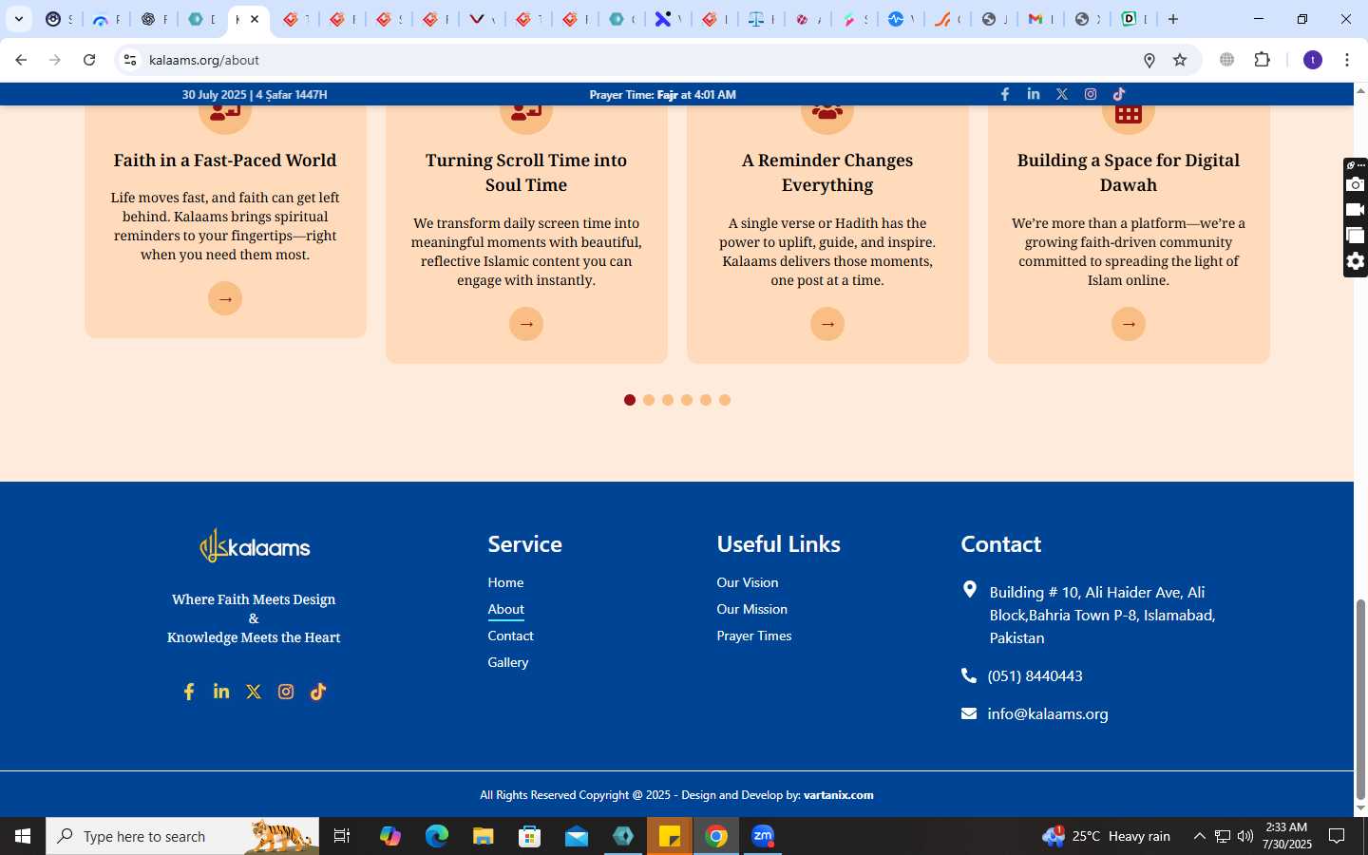Open the Gallery link in the footer
Viewport: 1368px width, 855px height.
507,662
